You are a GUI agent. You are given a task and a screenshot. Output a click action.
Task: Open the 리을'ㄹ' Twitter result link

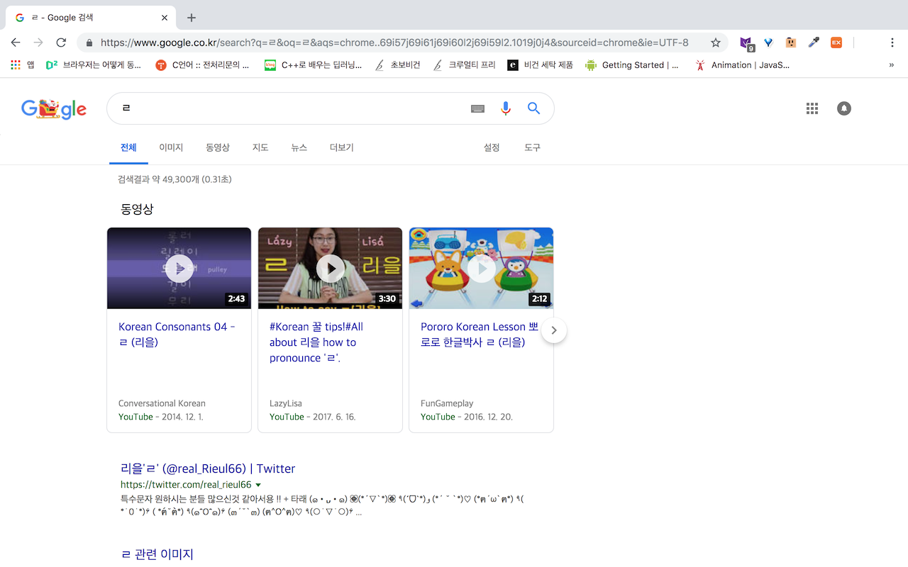(208, 468)
